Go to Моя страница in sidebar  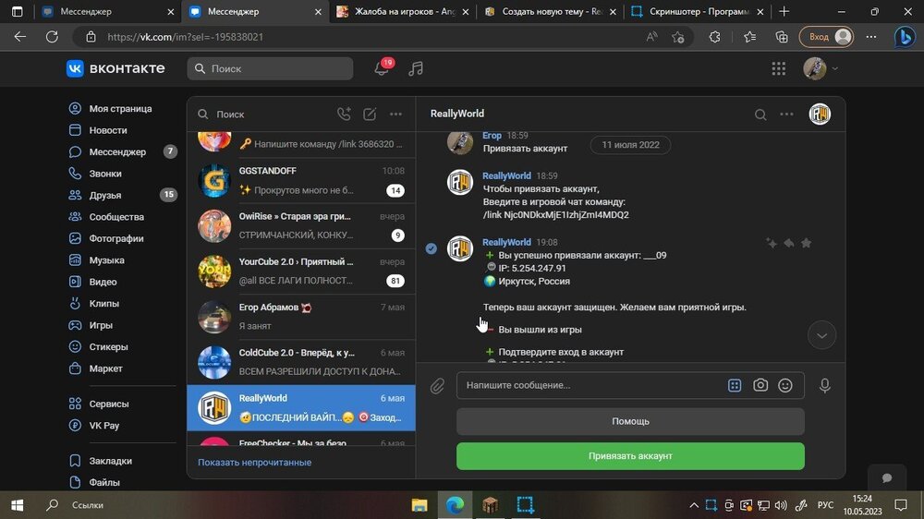(x=120, y=108)
